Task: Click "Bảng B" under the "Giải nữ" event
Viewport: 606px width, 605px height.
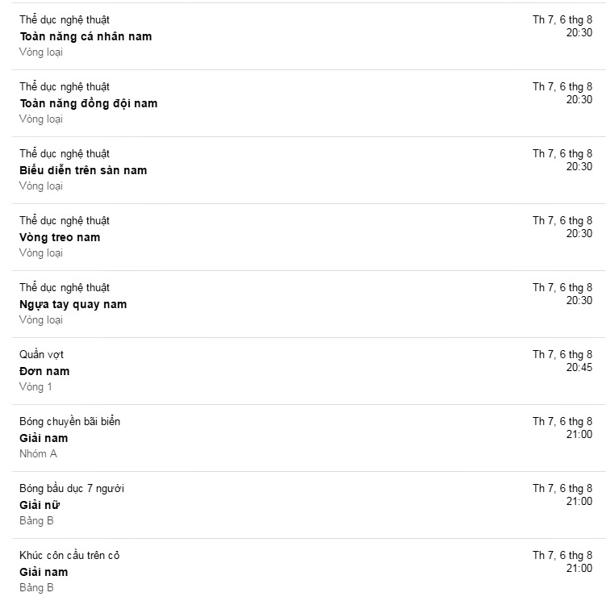Action: (x=36, y=520)
